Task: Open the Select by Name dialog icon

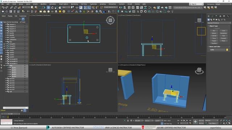Action: tap(36, 8)
